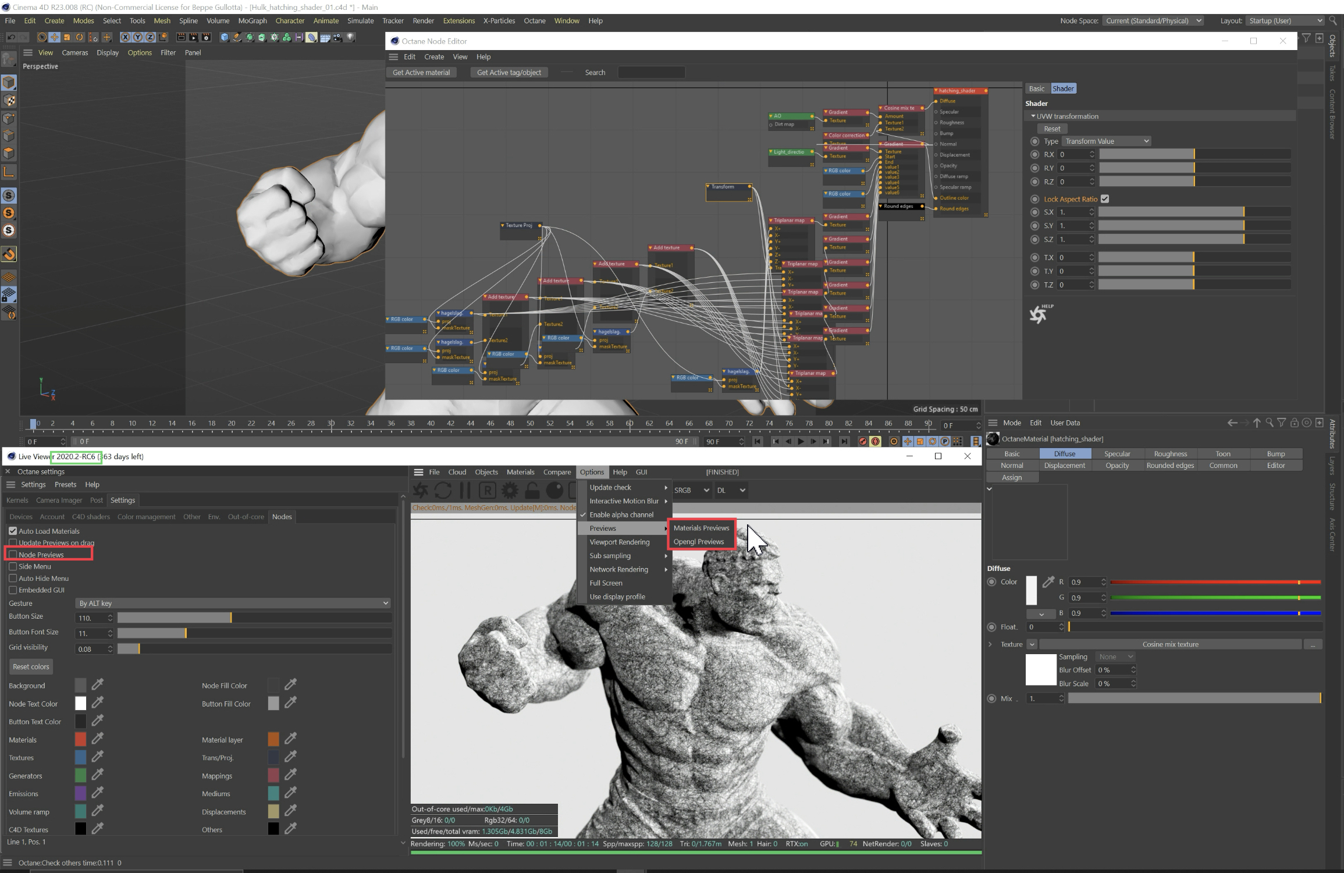Click the Materials red color swatch
1344x873 pixels.
point(80,739)
